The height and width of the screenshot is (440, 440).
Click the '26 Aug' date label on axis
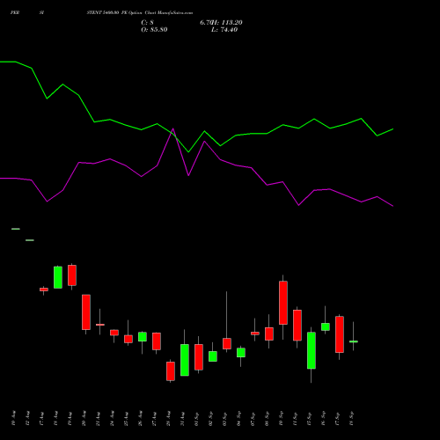tap(141, 419)
